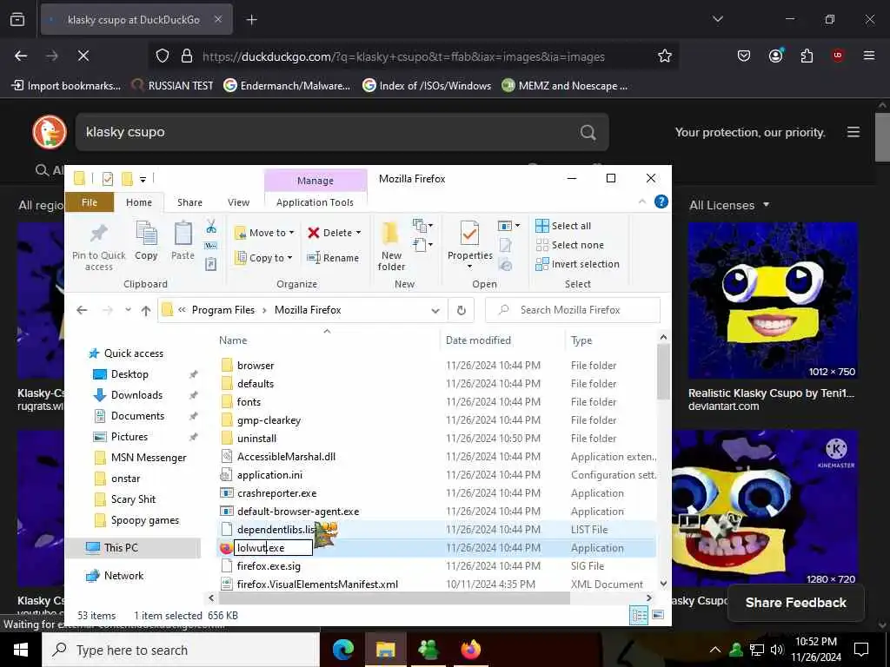Open volume control in system tray
This screenshot has width=890, height=667.
click(x=776, y=650)
